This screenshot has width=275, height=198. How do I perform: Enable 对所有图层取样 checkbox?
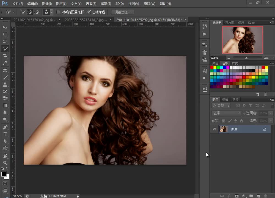click(x=58, y=12)
